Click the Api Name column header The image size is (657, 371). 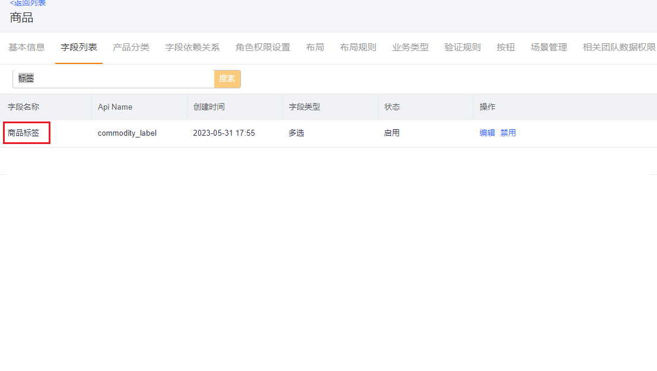click(x=115, y=107)
